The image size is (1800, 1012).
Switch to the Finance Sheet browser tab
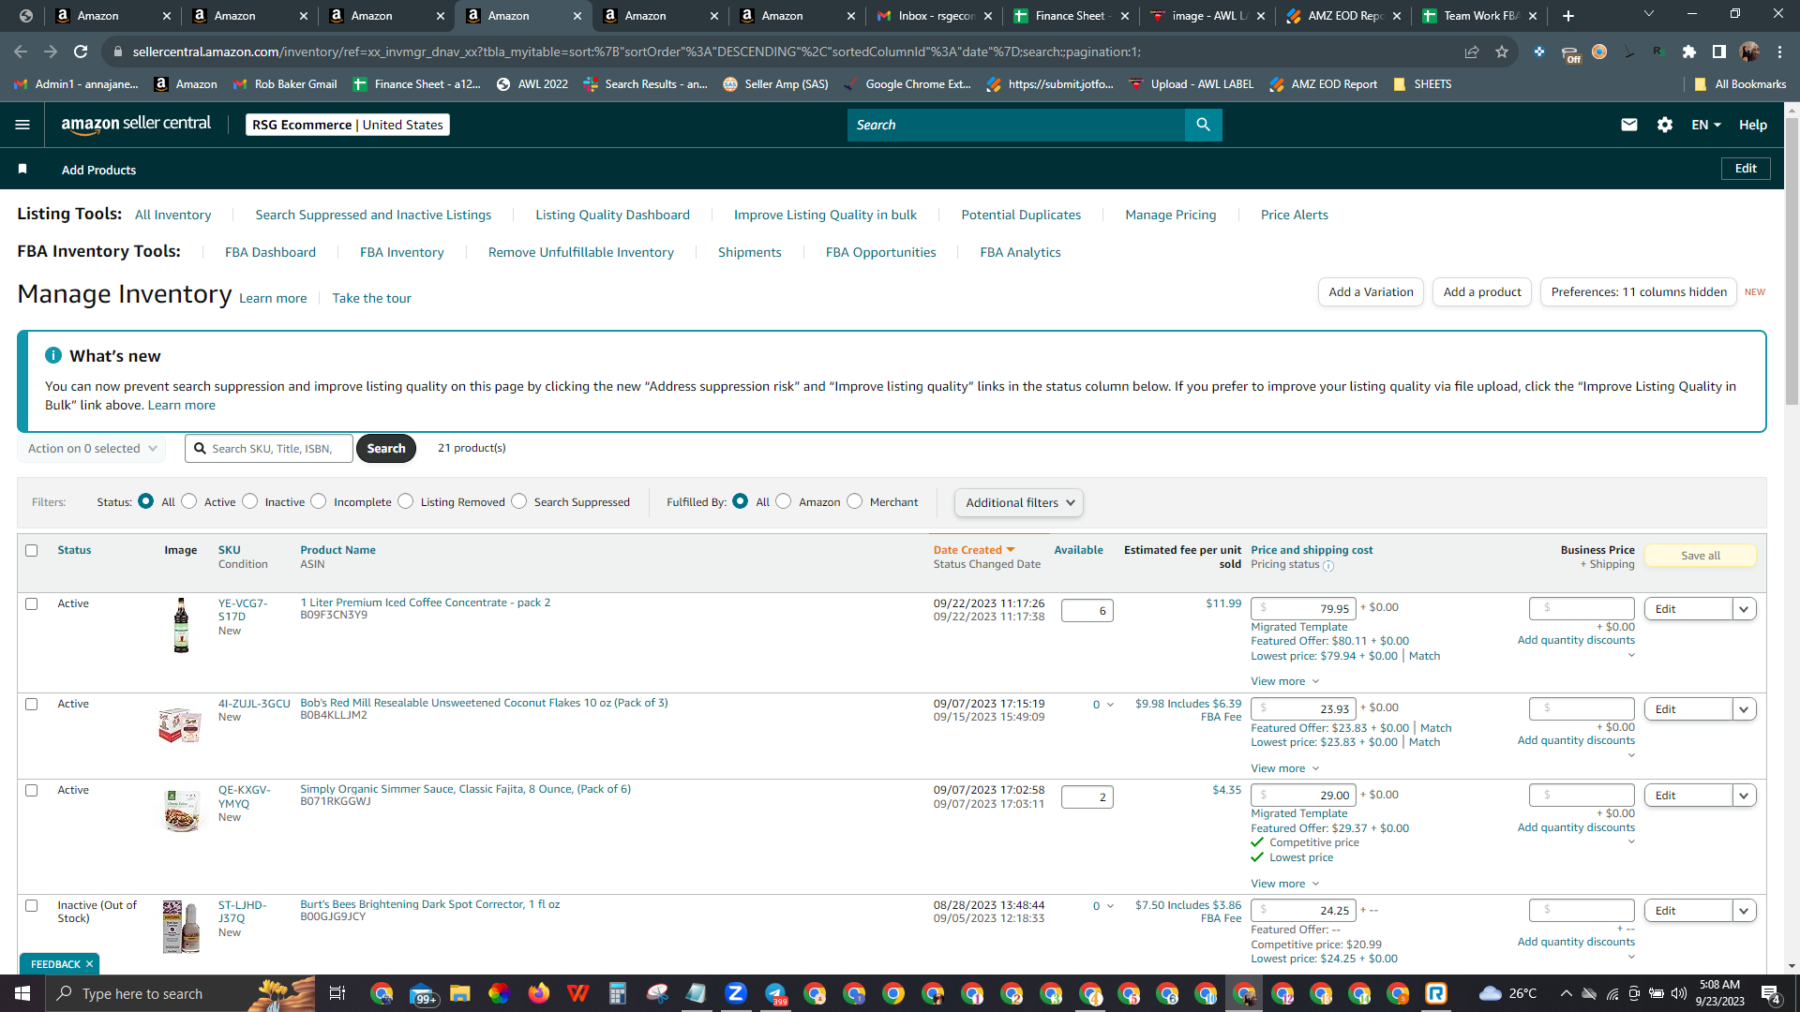click(1071, 16)
